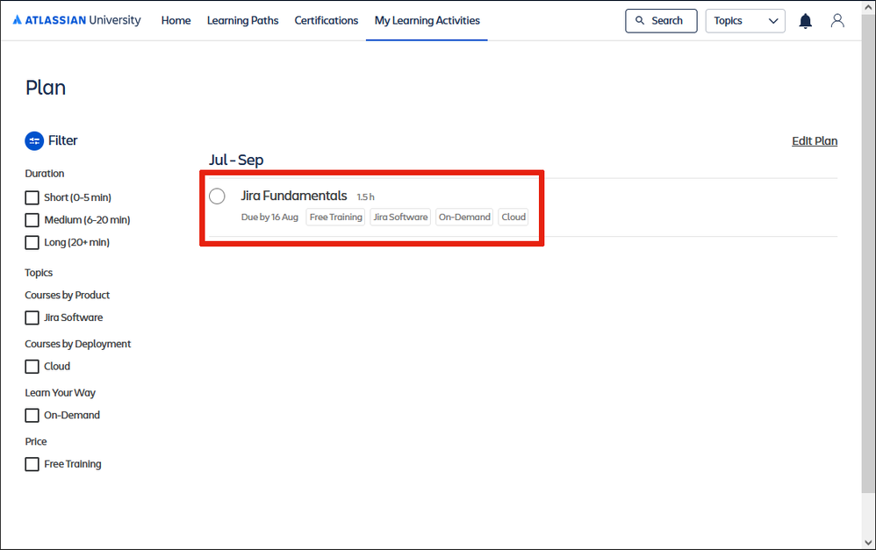This screenshot has width=876, height=550.
Task: Open the Jira Fundamentals course title
Action: (x=294, y=196)
